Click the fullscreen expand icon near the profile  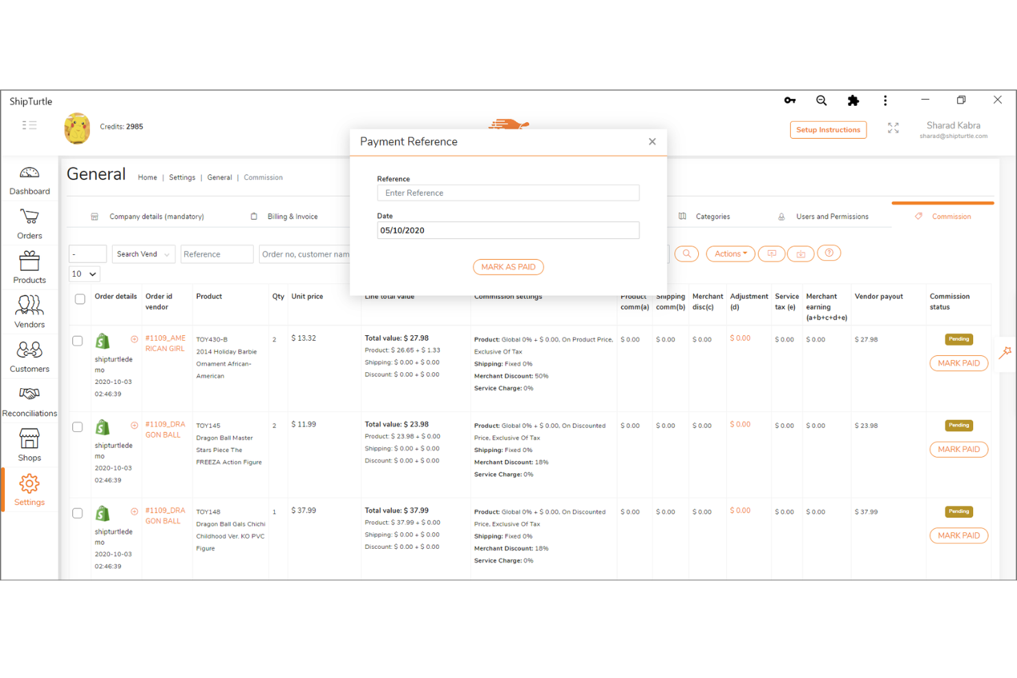893,127
